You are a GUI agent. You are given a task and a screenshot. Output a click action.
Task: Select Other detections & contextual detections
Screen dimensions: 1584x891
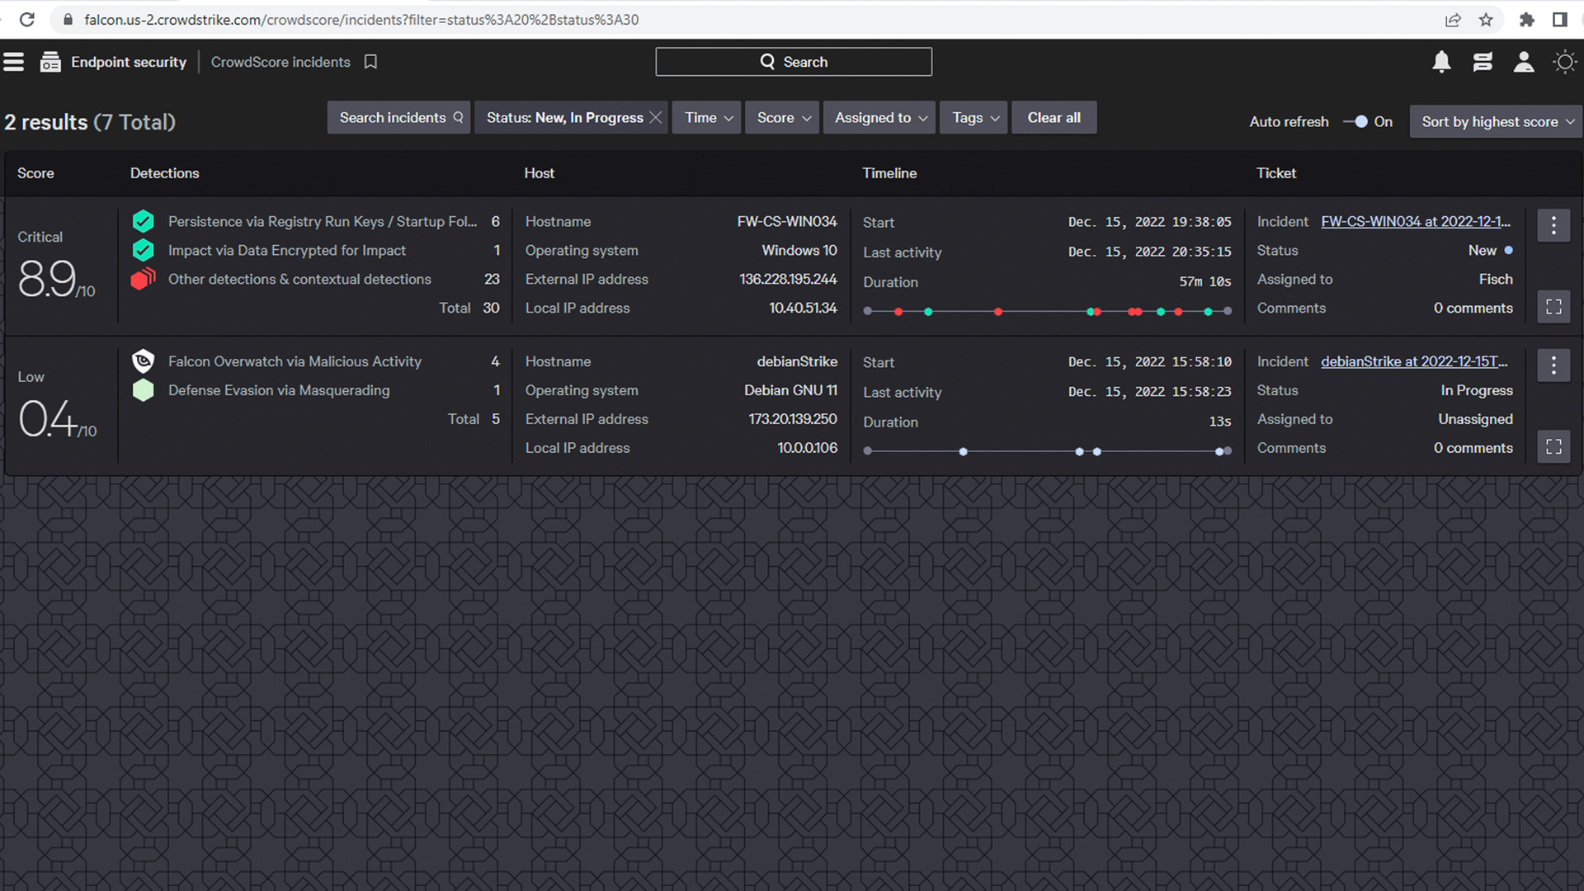(299, 279)
